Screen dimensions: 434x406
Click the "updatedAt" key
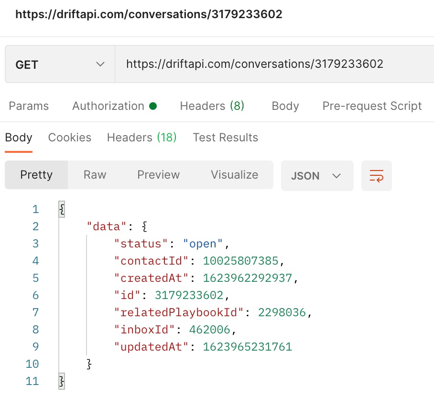[x=151, y=347]
